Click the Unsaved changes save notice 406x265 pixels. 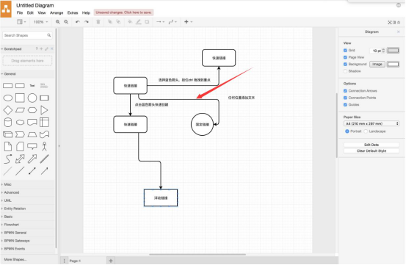(x=123, y=12)
